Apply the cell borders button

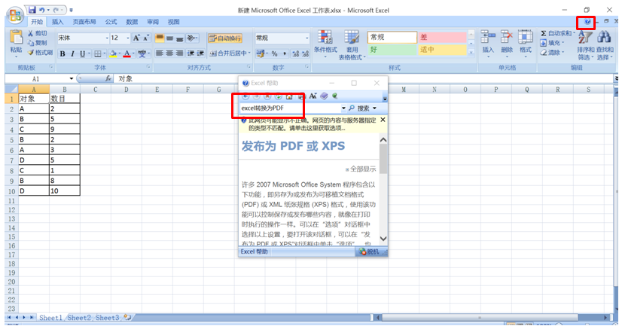click(x=97, y=53)
